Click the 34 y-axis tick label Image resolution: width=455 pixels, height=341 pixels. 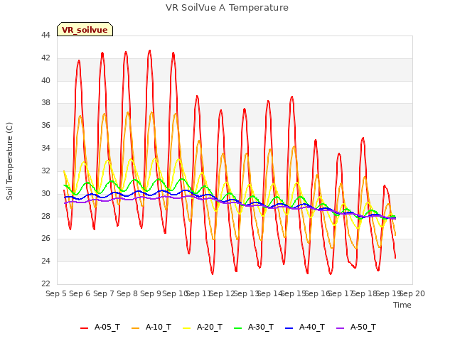(x=45, y=148)
